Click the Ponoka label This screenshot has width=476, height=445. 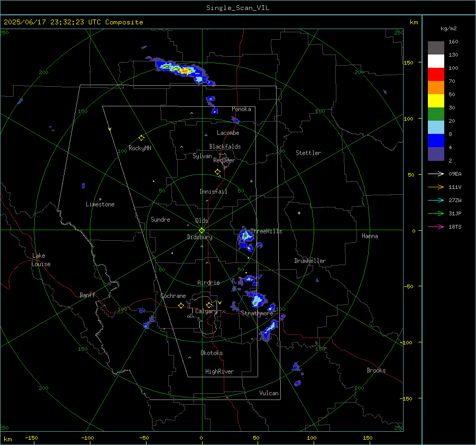tap(241, 109)
